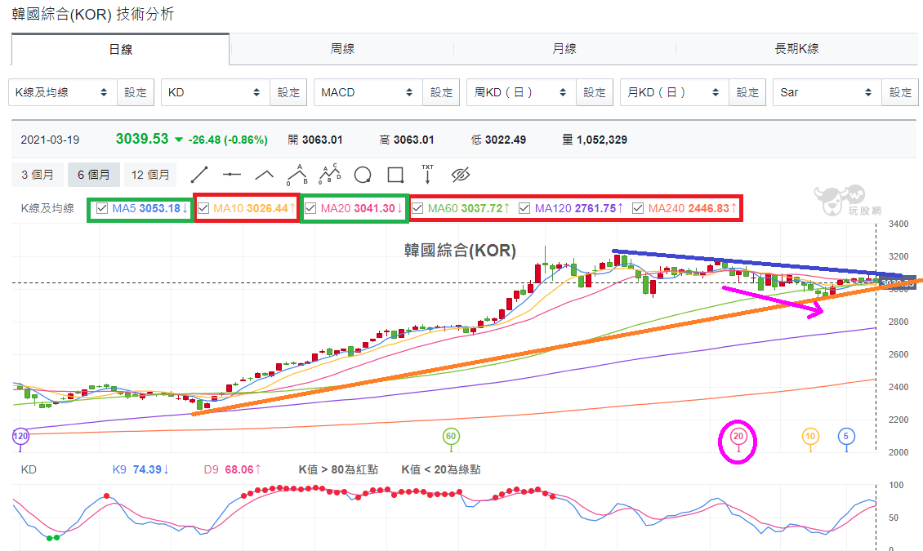The width and height of the screenshot is (923, 551).
Task: Open the 月KD(日) indicator dropdown
Action: click(675, 92)
